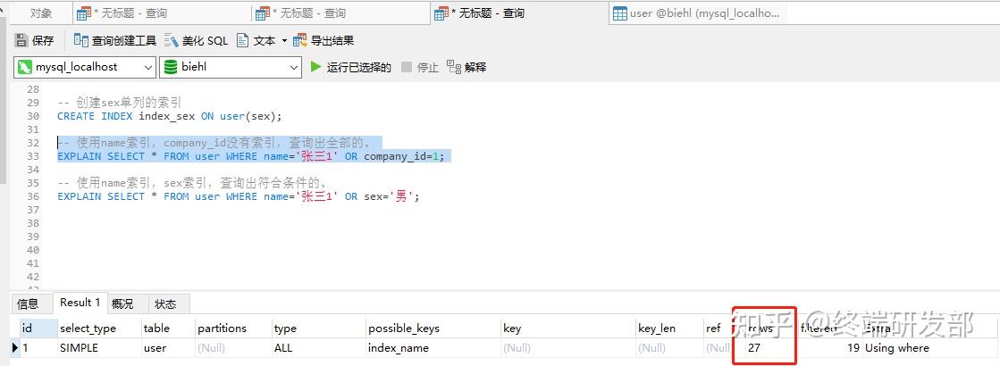Image resolution: width=1000 pixels, height=366 pixels.
Task: Click the ref column header
Action: click(718, 328)
